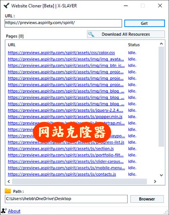Click the "Pages [0]" label
This screenshot has height=215, width=169.
(x=15, y=36)
